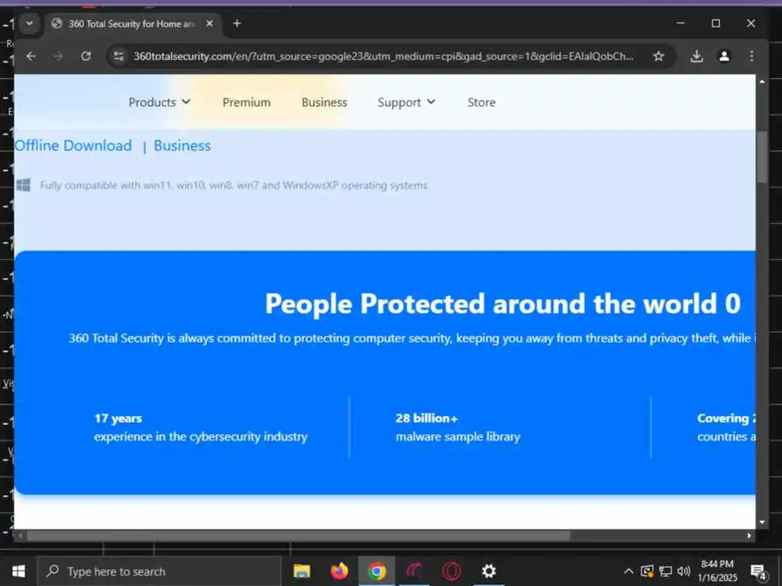Image resolution: width=782 pixels, height=586 pixels.
Task: Open File Explorer from the taskbar
Action: point(301,571)
